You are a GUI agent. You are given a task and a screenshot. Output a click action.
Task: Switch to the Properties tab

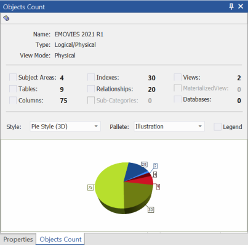tap(18, 239)
